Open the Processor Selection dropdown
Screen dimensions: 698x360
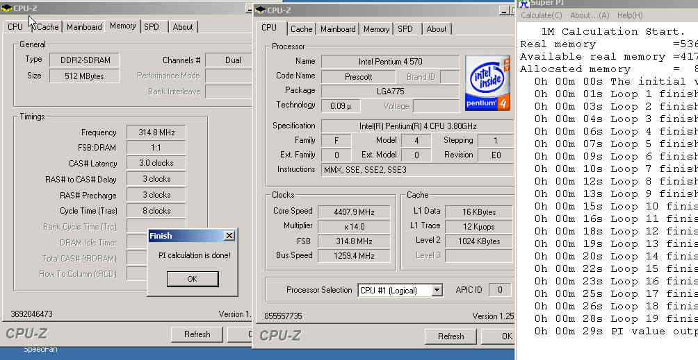pyautogui.click(x=437, y=291)
